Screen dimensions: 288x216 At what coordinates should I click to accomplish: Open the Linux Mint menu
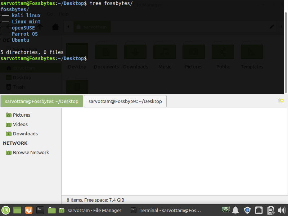(x=5, y=210)
